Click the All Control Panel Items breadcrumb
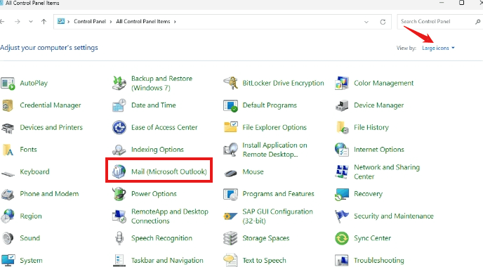The width and height of the screenshot is (483, 267). pos(143,22)
